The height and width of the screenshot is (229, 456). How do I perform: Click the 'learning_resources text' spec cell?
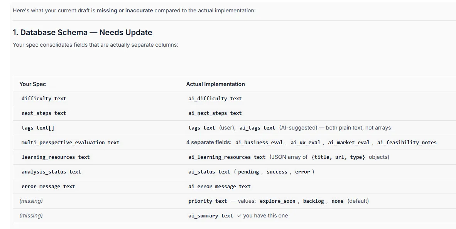click(x=56, y=157)
